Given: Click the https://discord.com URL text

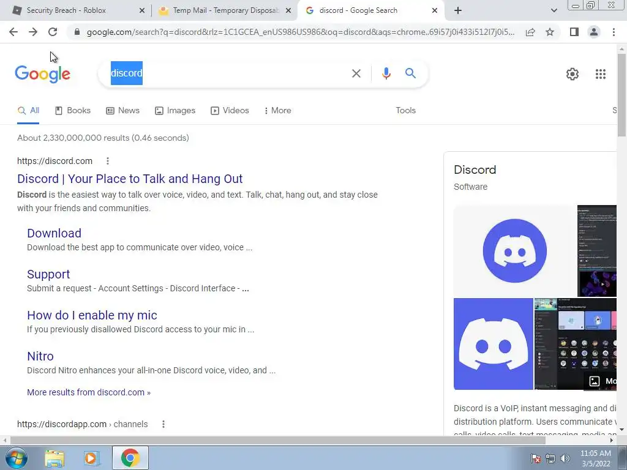Looking at the screenshot, I should [x=54, y=161].
